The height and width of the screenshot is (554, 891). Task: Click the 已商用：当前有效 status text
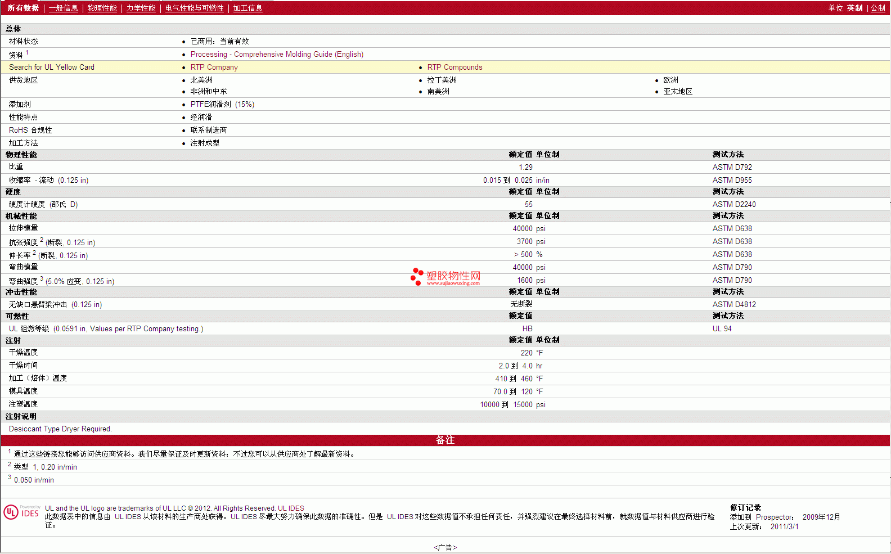219,41
